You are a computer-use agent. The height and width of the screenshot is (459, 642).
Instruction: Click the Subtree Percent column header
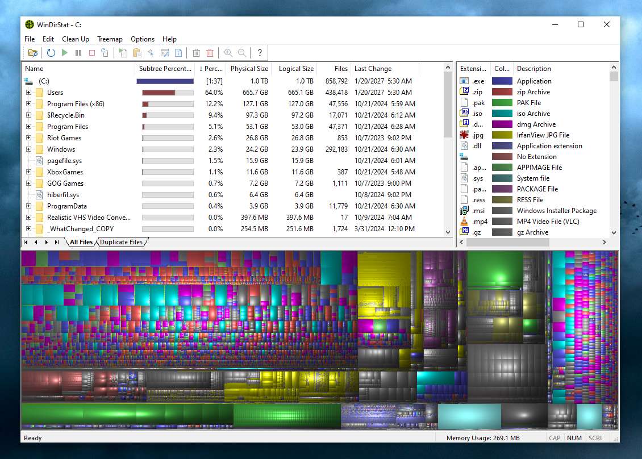point(165,69)
